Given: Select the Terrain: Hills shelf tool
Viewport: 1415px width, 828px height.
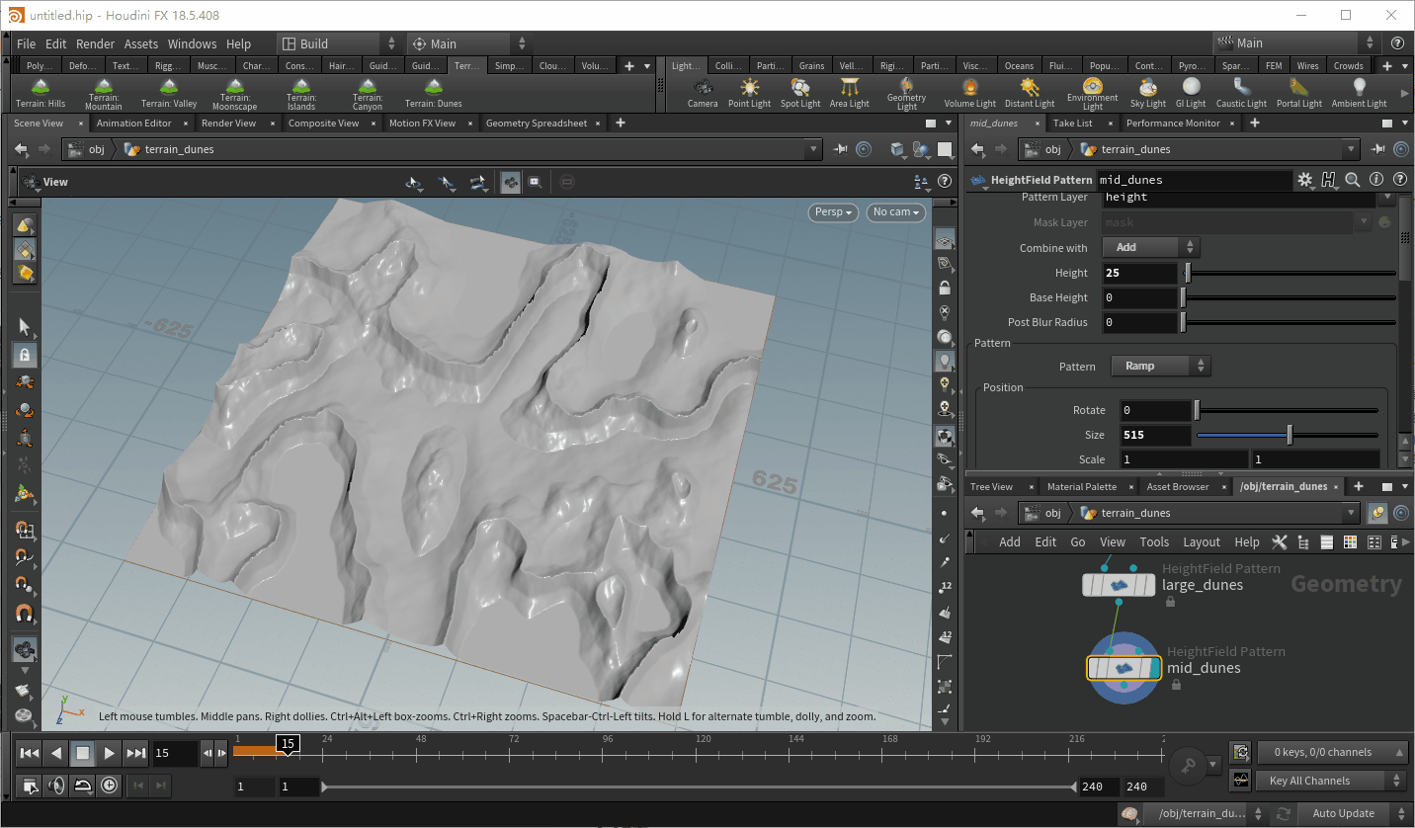Looking at the screenshot, I should tap(41, 94).
